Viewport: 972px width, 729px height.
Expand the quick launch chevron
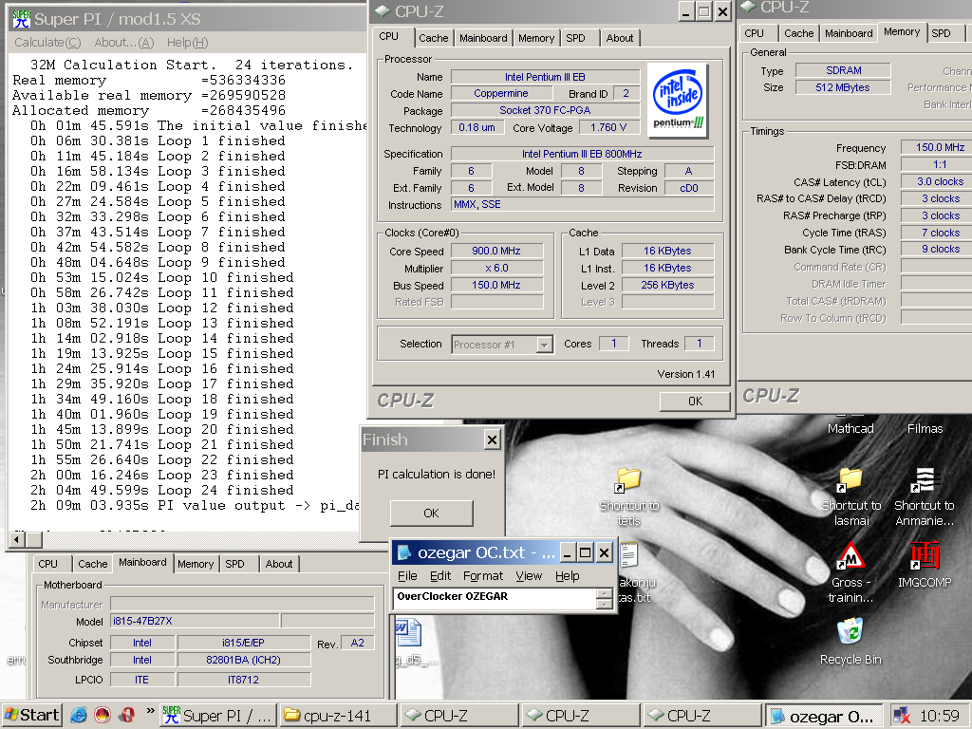coord(150,711)
